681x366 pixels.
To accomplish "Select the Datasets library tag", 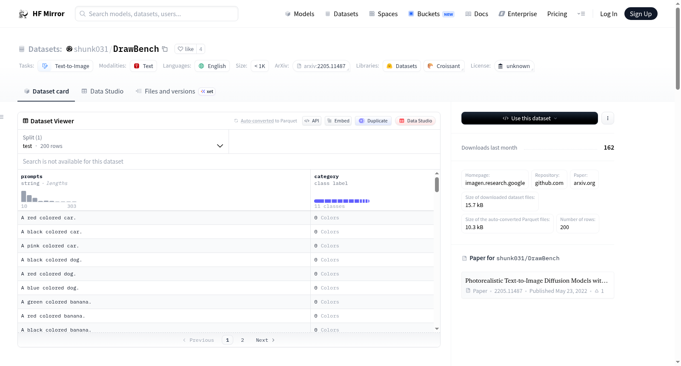I will 402,66.
